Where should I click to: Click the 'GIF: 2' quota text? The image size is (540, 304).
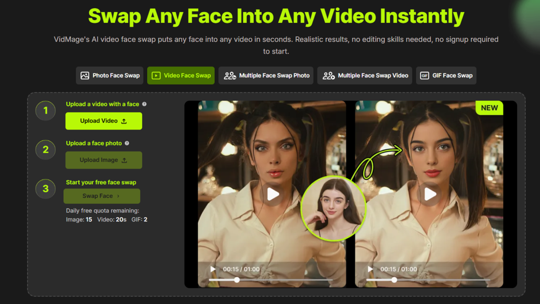click(x=139, y=219)
